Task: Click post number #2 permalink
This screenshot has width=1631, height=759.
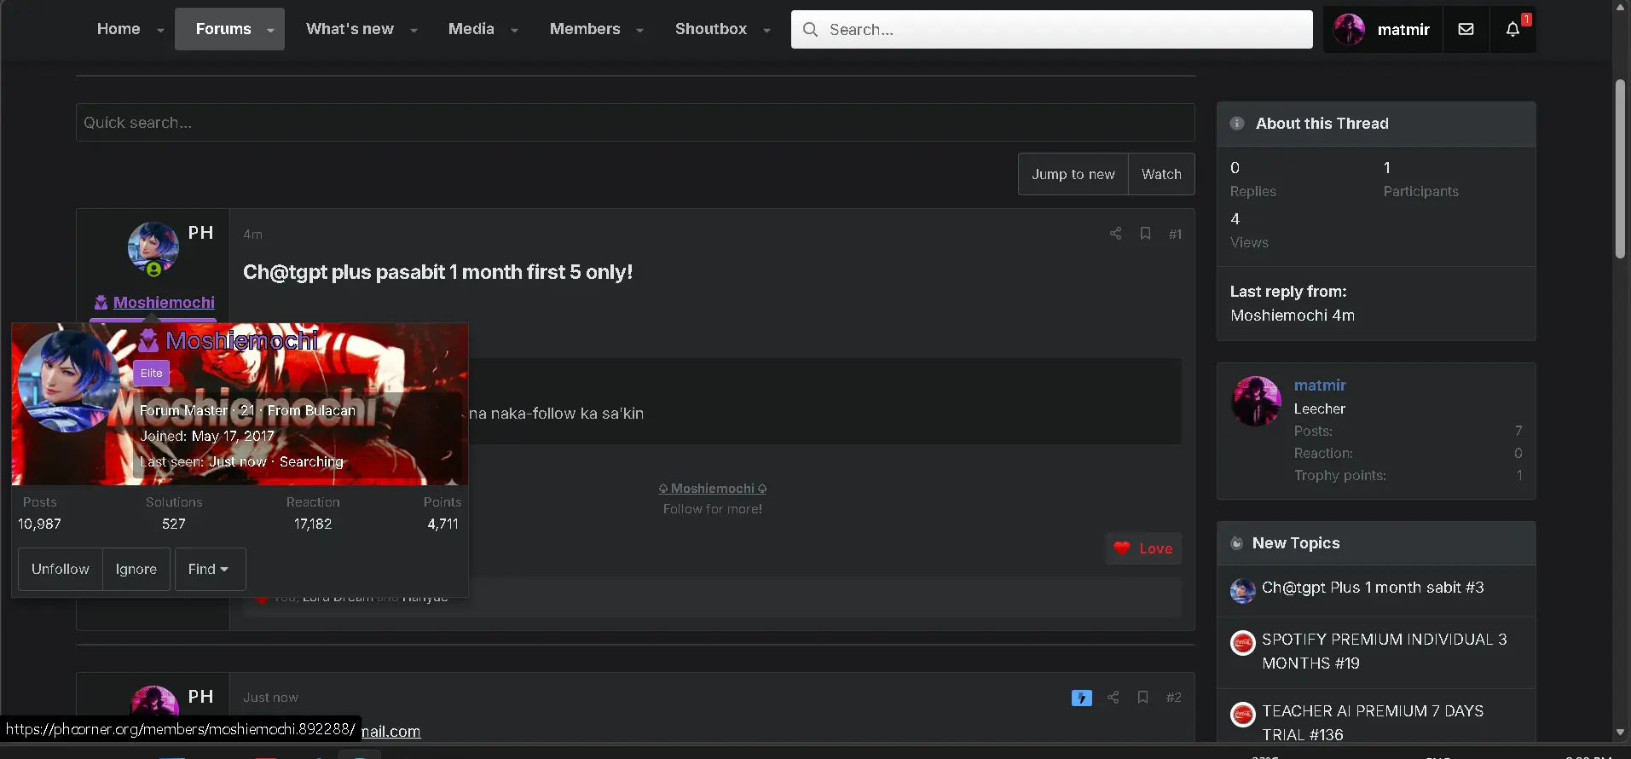Action: coord(1174,698)
